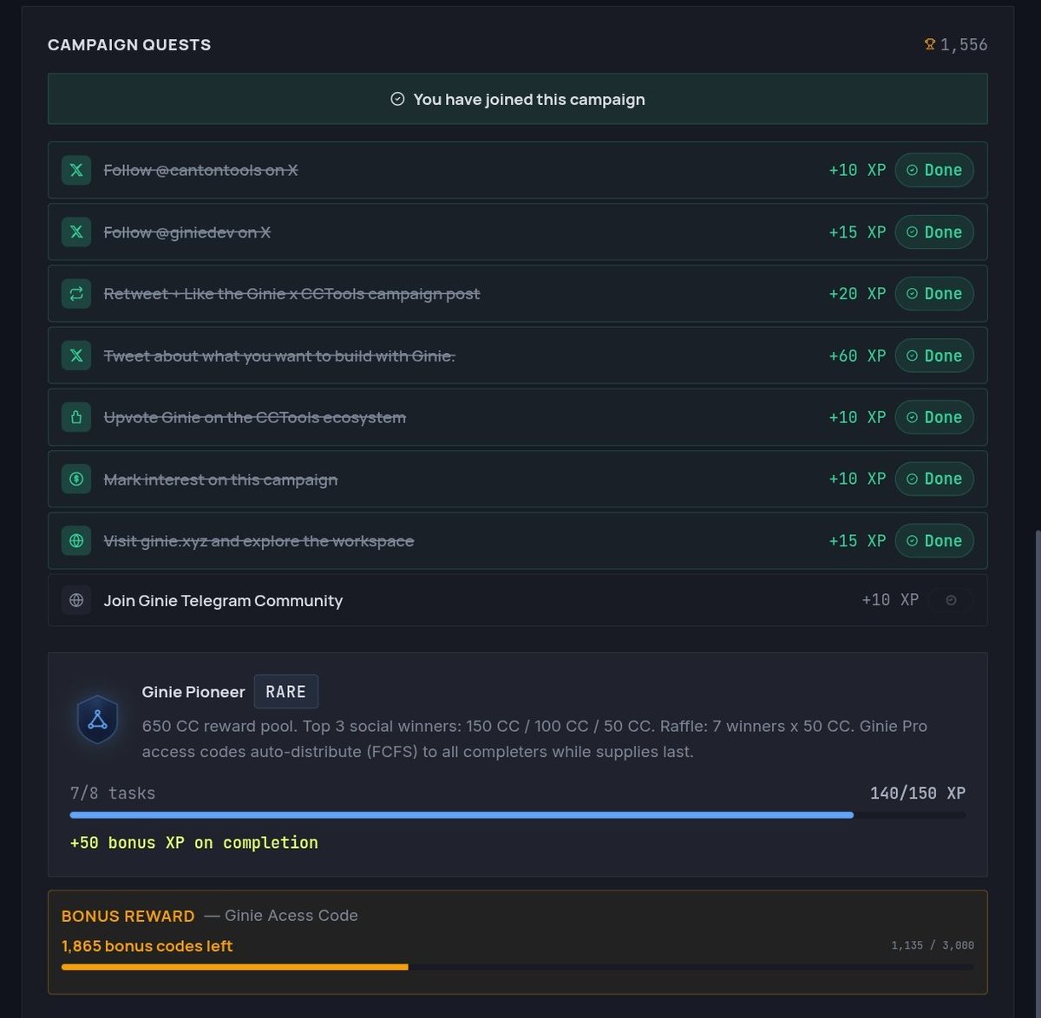Viewport: 1041px width, 1018px height.
Task: Click the X icon beside Tweet about Ginie quest
Action: [76, 356]
